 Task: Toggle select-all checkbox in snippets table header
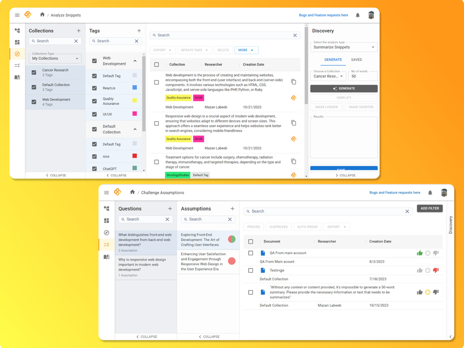(x=156, y=64)
